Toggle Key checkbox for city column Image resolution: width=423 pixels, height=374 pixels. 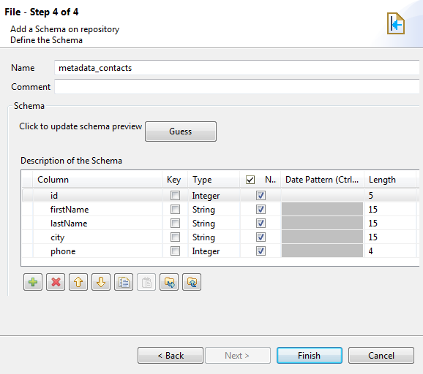175,237
